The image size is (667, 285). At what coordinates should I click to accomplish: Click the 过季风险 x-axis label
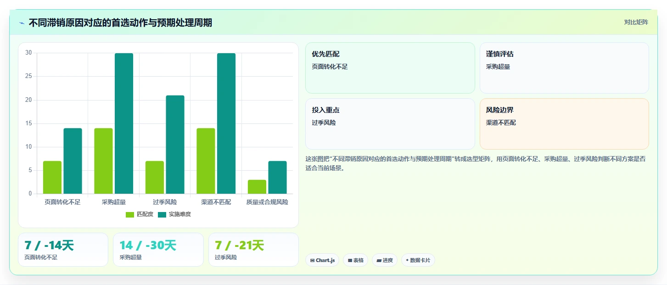(165, 202)
